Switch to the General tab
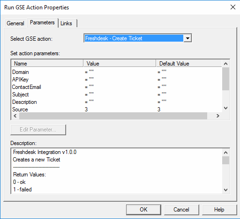 pyautogui.click(x=15, y=23)
